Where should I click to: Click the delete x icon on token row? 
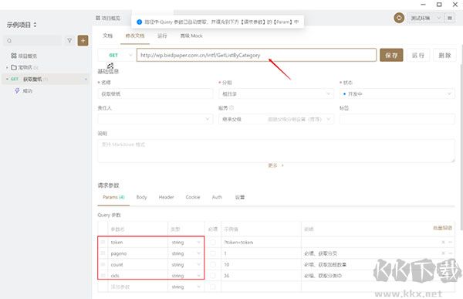443,243
